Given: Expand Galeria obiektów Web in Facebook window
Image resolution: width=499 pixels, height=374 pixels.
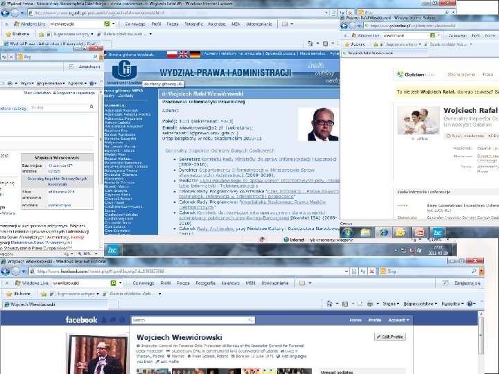Looking at the screenshot, I should coord(132,294).
